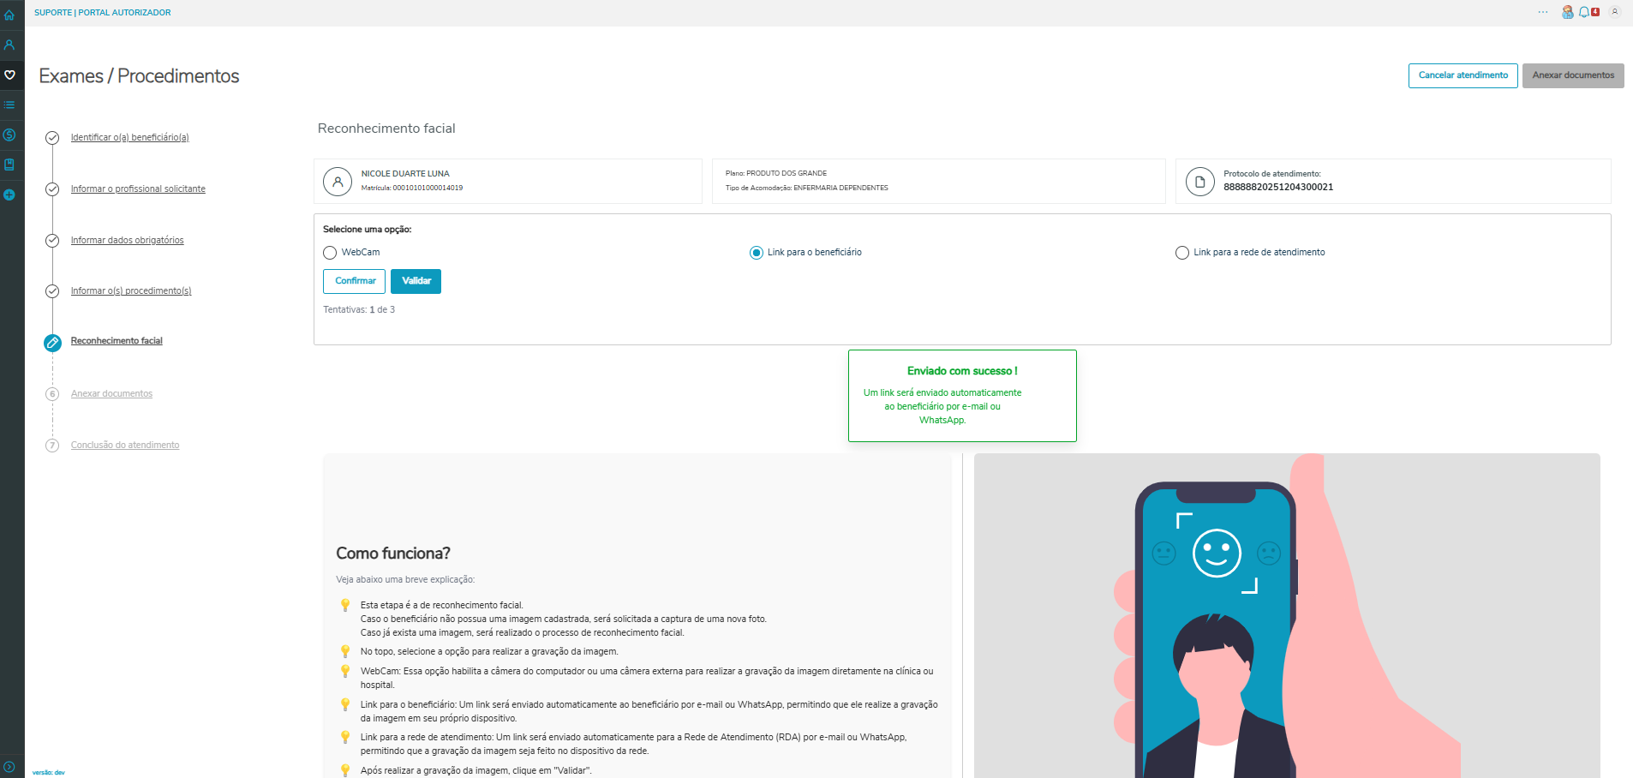Image resolution: width=1633 pixels, height=778 pixels.
Task: Select Link para a rede de atendimento
Action: [1182, 253]
